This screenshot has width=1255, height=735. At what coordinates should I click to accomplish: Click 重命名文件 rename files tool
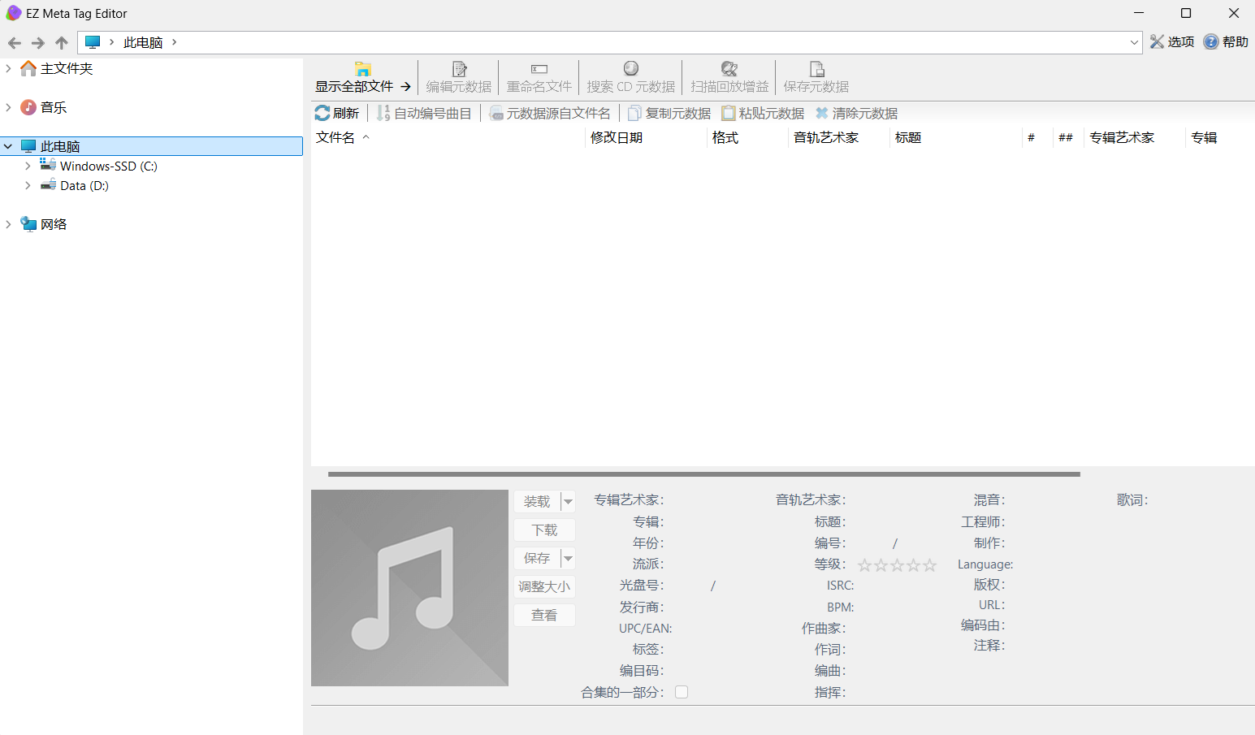[x=539, y=78]
